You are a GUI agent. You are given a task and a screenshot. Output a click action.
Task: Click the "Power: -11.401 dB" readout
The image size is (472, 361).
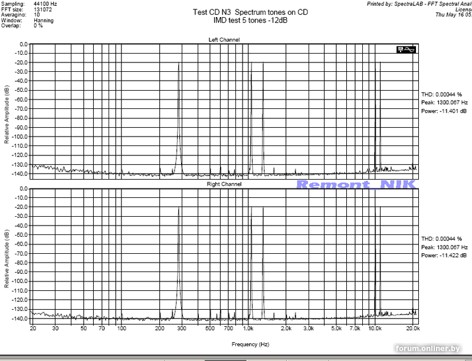pos(444,111)
